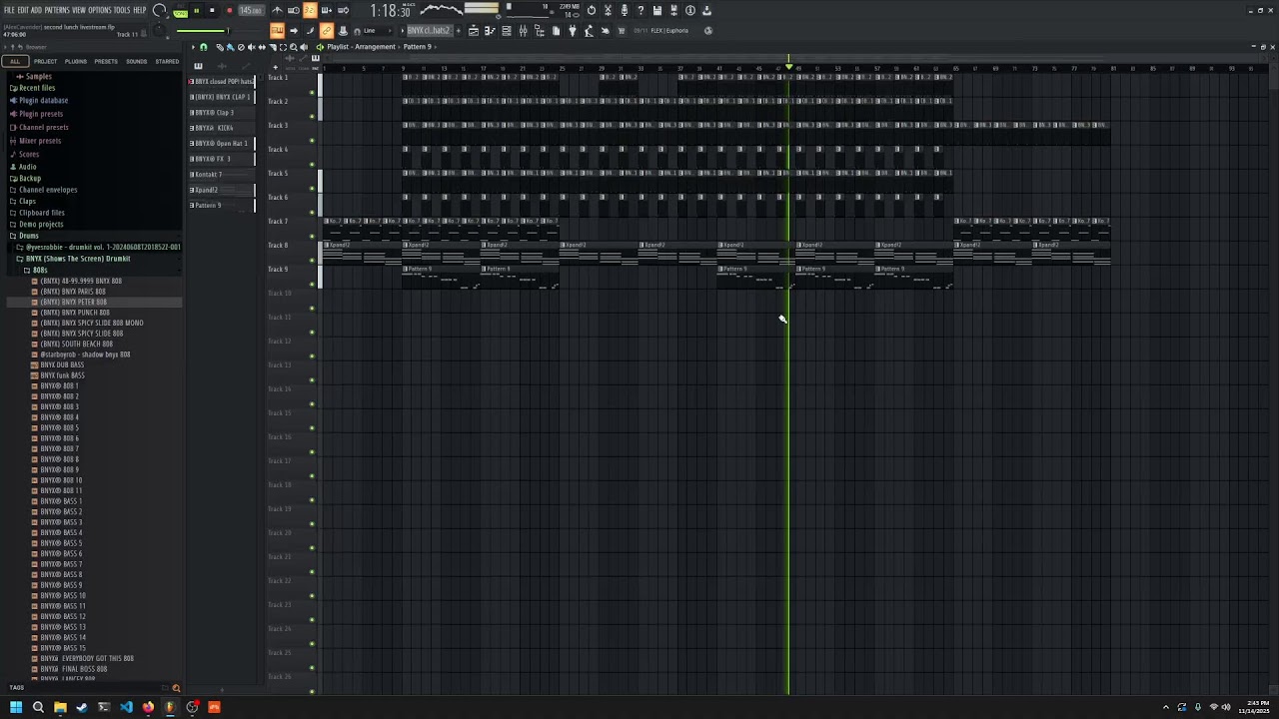Image resolution: width=1279 pixels, height=719 pixels.
Task: Click the tempo display showing 145
Action: 251,10
